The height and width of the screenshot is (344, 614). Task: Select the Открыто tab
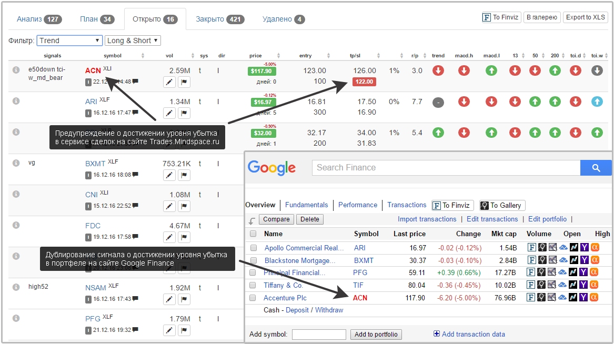(x=155, y=19)
